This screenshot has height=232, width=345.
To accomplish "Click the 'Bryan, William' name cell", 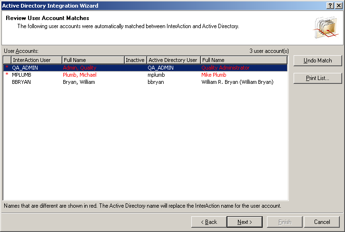I will click(x=79, y=82).
